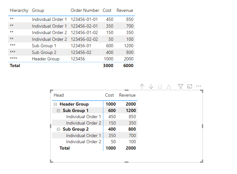Sort table by Cost column header
Viewport: 237px width, 174px height.
(x=107, y=10)
